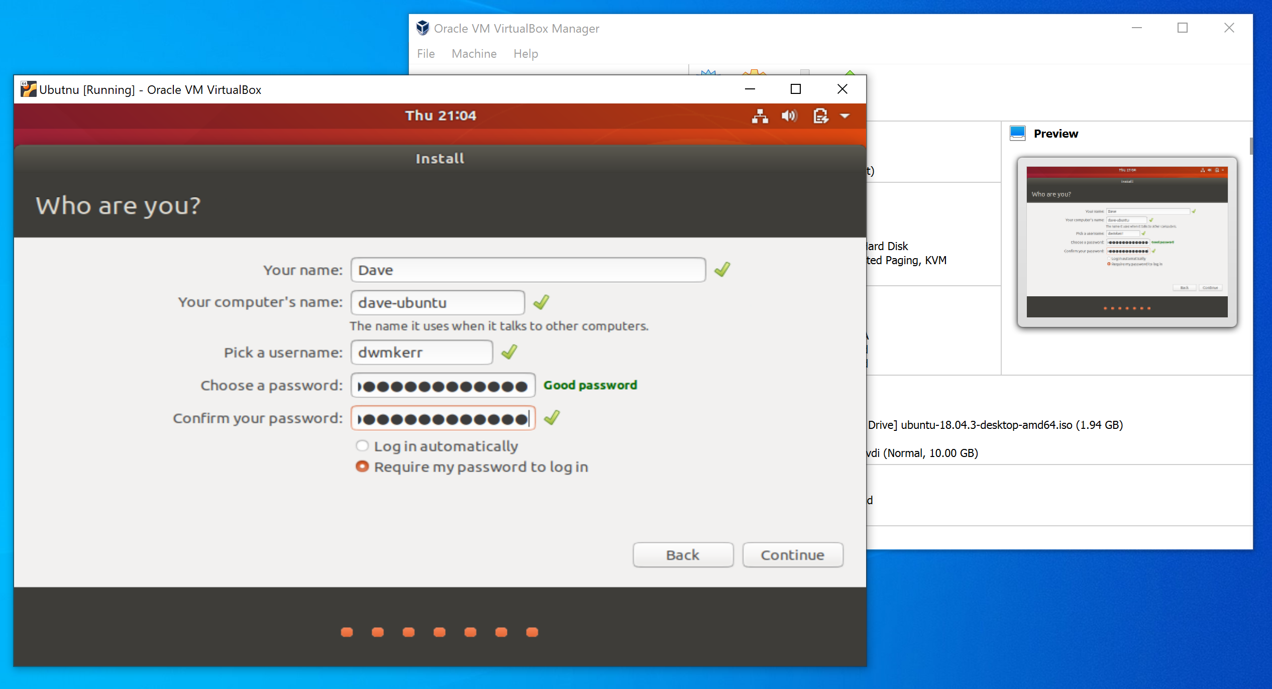Select Log in automatically option

point(437,446)
